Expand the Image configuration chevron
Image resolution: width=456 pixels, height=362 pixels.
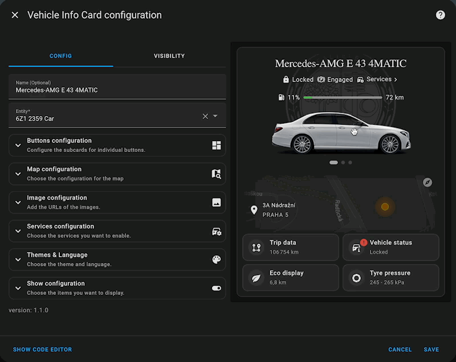pyautogui.click(x=18, y=202)
